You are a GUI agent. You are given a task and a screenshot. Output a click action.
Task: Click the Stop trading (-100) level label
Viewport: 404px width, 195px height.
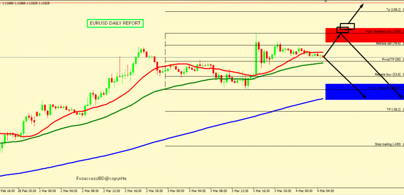[388, 144]
